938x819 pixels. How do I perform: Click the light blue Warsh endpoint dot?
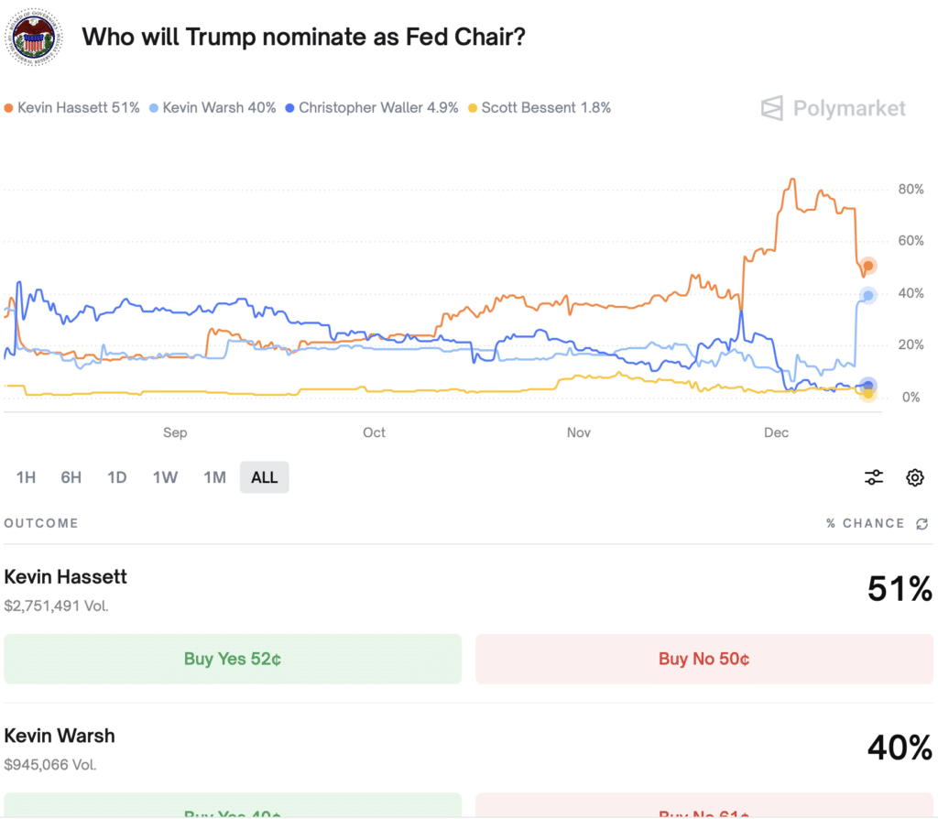(x=868, y=295)
